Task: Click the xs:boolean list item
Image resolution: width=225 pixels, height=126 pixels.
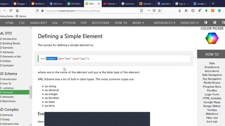Action: pos(52,98)
